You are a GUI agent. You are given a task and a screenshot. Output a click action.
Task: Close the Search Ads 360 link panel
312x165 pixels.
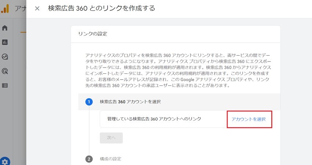37,8
